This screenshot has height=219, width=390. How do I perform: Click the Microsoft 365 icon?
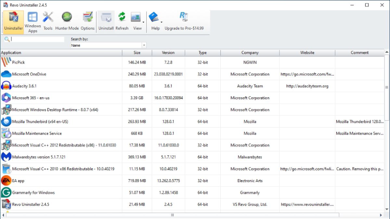[x=6, y=98]
